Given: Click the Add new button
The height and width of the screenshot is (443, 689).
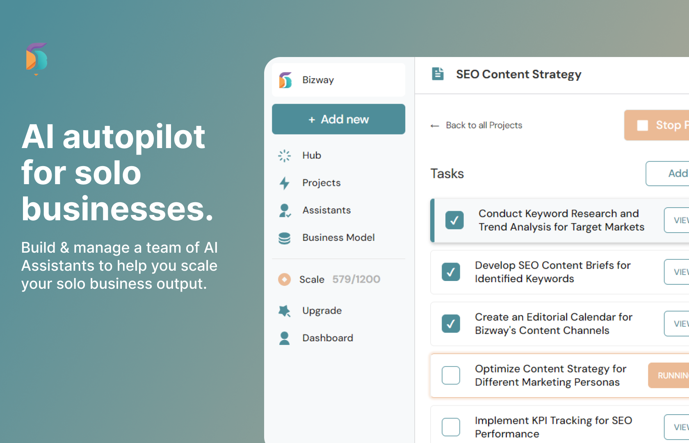Looking at the screenshot, I should 338,119.
